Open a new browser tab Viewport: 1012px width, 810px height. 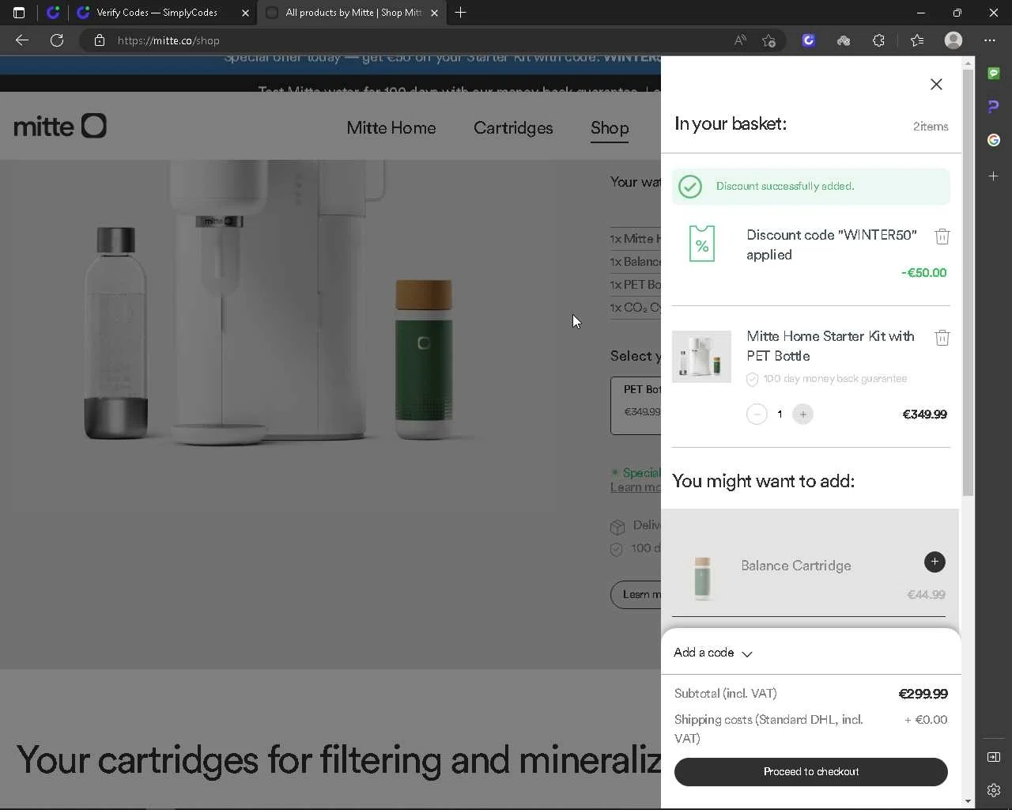[x=460, y=13]
